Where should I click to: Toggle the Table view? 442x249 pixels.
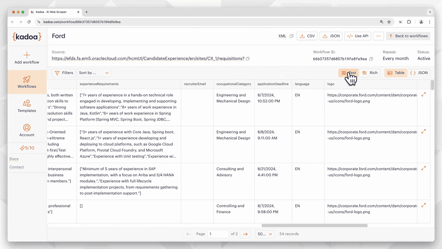click(396, 73)
